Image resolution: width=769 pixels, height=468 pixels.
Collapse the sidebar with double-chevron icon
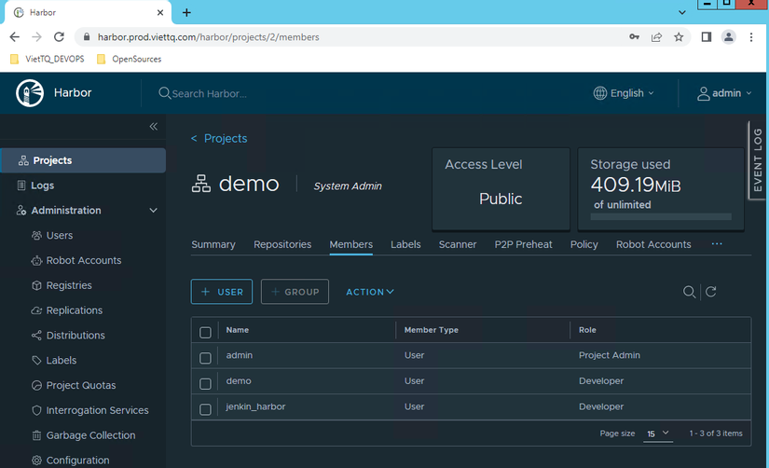[x=154, y=127]
